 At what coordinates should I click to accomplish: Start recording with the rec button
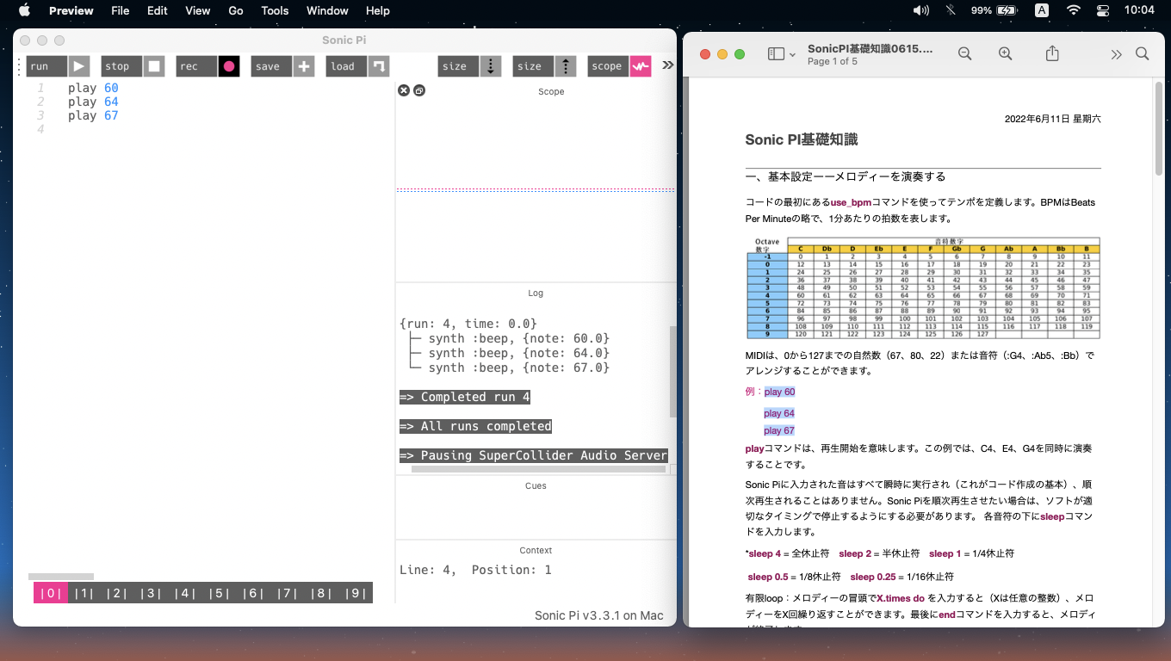pos(228,66)
